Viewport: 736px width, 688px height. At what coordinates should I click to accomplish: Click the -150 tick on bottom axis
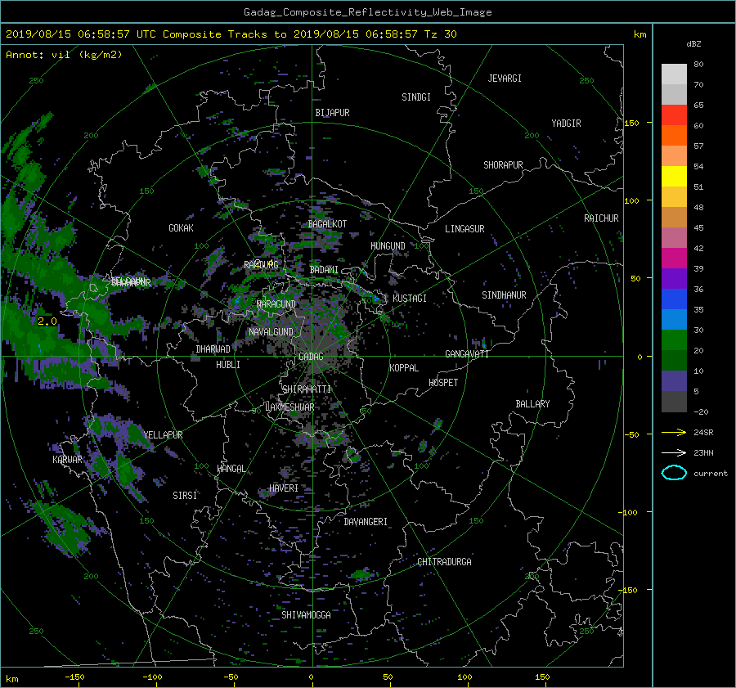(74, 677)
